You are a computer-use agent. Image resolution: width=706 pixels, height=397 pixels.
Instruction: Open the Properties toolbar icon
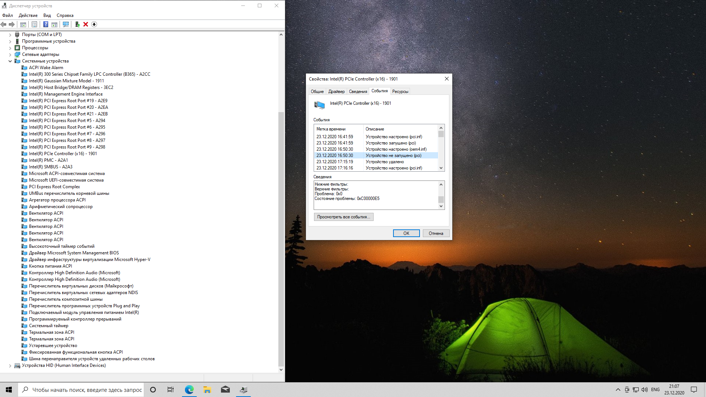(x=34, y=24)
